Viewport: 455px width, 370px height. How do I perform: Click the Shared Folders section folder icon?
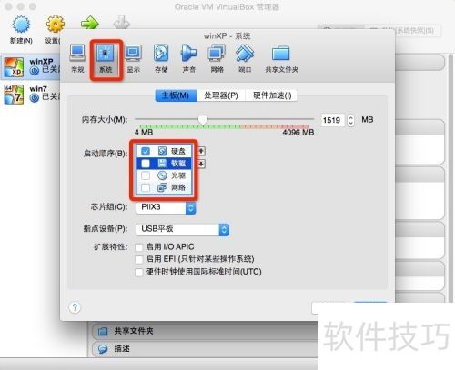point(103,331)
